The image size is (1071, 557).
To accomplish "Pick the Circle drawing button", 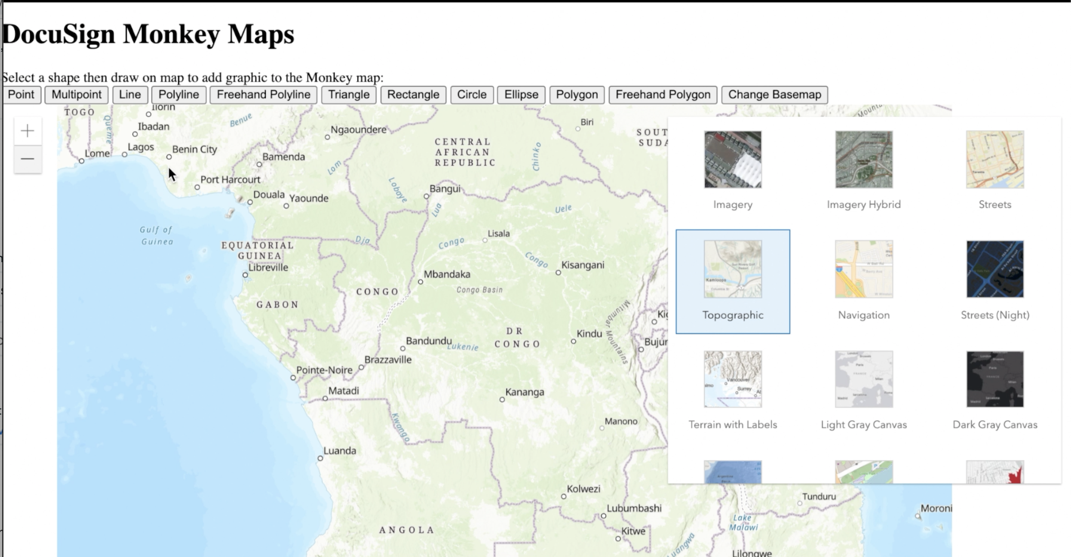I will (x=471, y=95).
